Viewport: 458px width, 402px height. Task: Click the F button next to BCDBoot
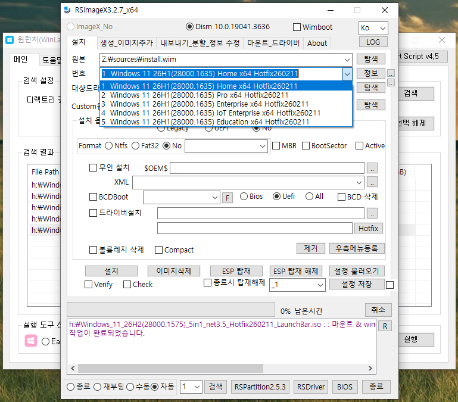228,198
